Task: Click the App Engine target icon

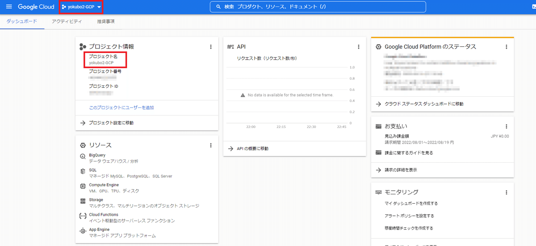Action: 83,231
